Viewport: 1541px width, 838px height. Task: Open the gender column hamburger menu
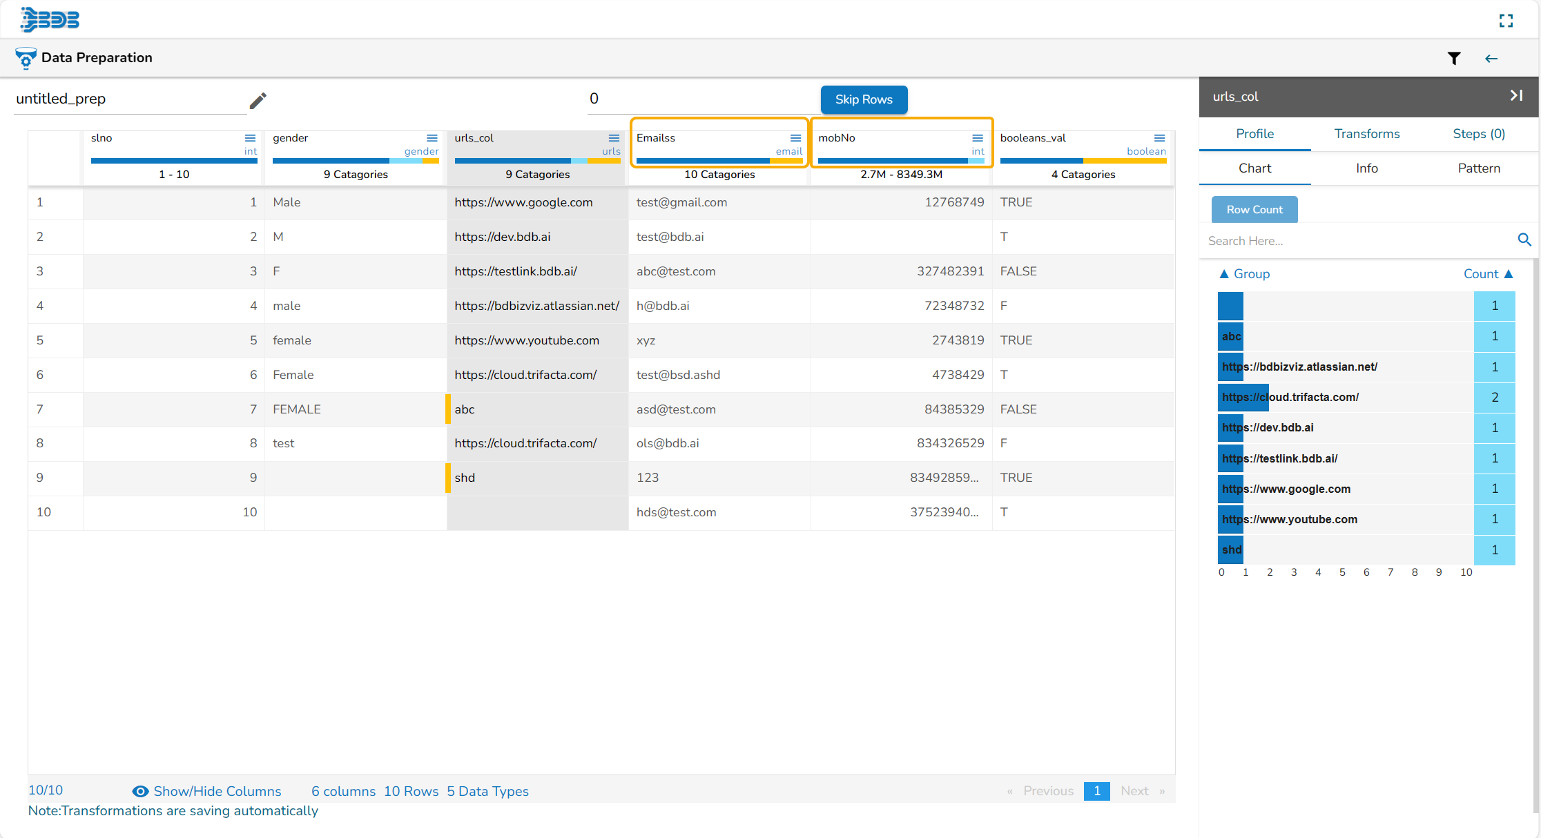point(432,138)
